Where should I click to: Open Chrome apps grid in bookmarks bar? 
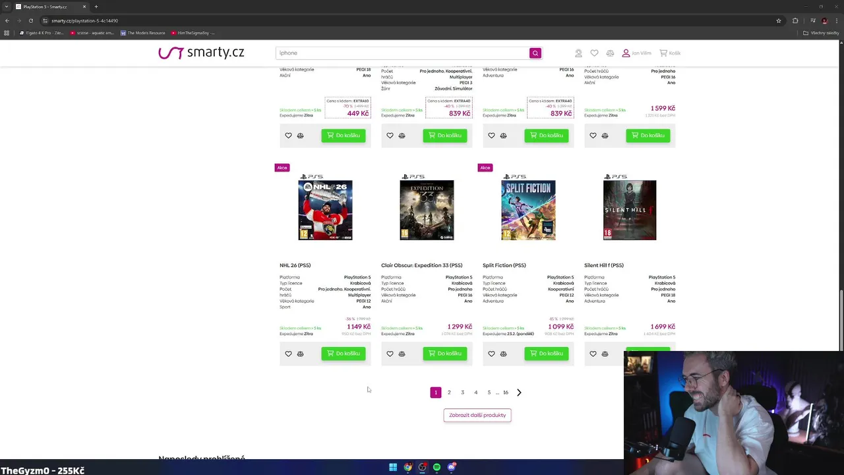7,33
